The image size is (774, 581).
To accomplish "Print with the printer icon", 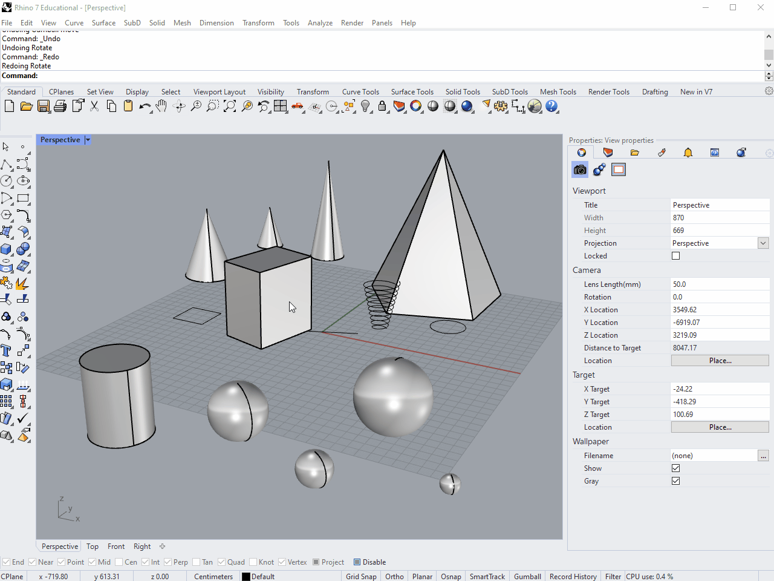I will tap(60, 107).
